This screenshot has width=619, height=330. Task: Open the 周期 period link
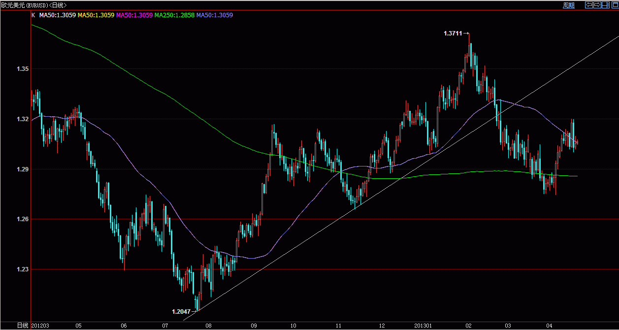[x=568, y=5]
